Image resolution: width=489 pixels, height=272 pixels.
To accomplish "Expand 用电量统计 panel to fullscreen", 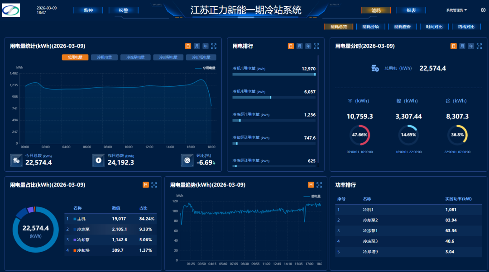I will (214, 46).
